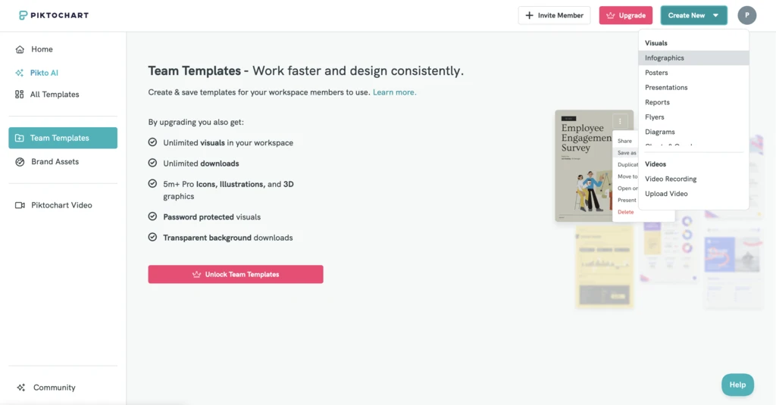The image size is (776, 405).
Task: Click the Videos section header in the menu
Action: 656,164
